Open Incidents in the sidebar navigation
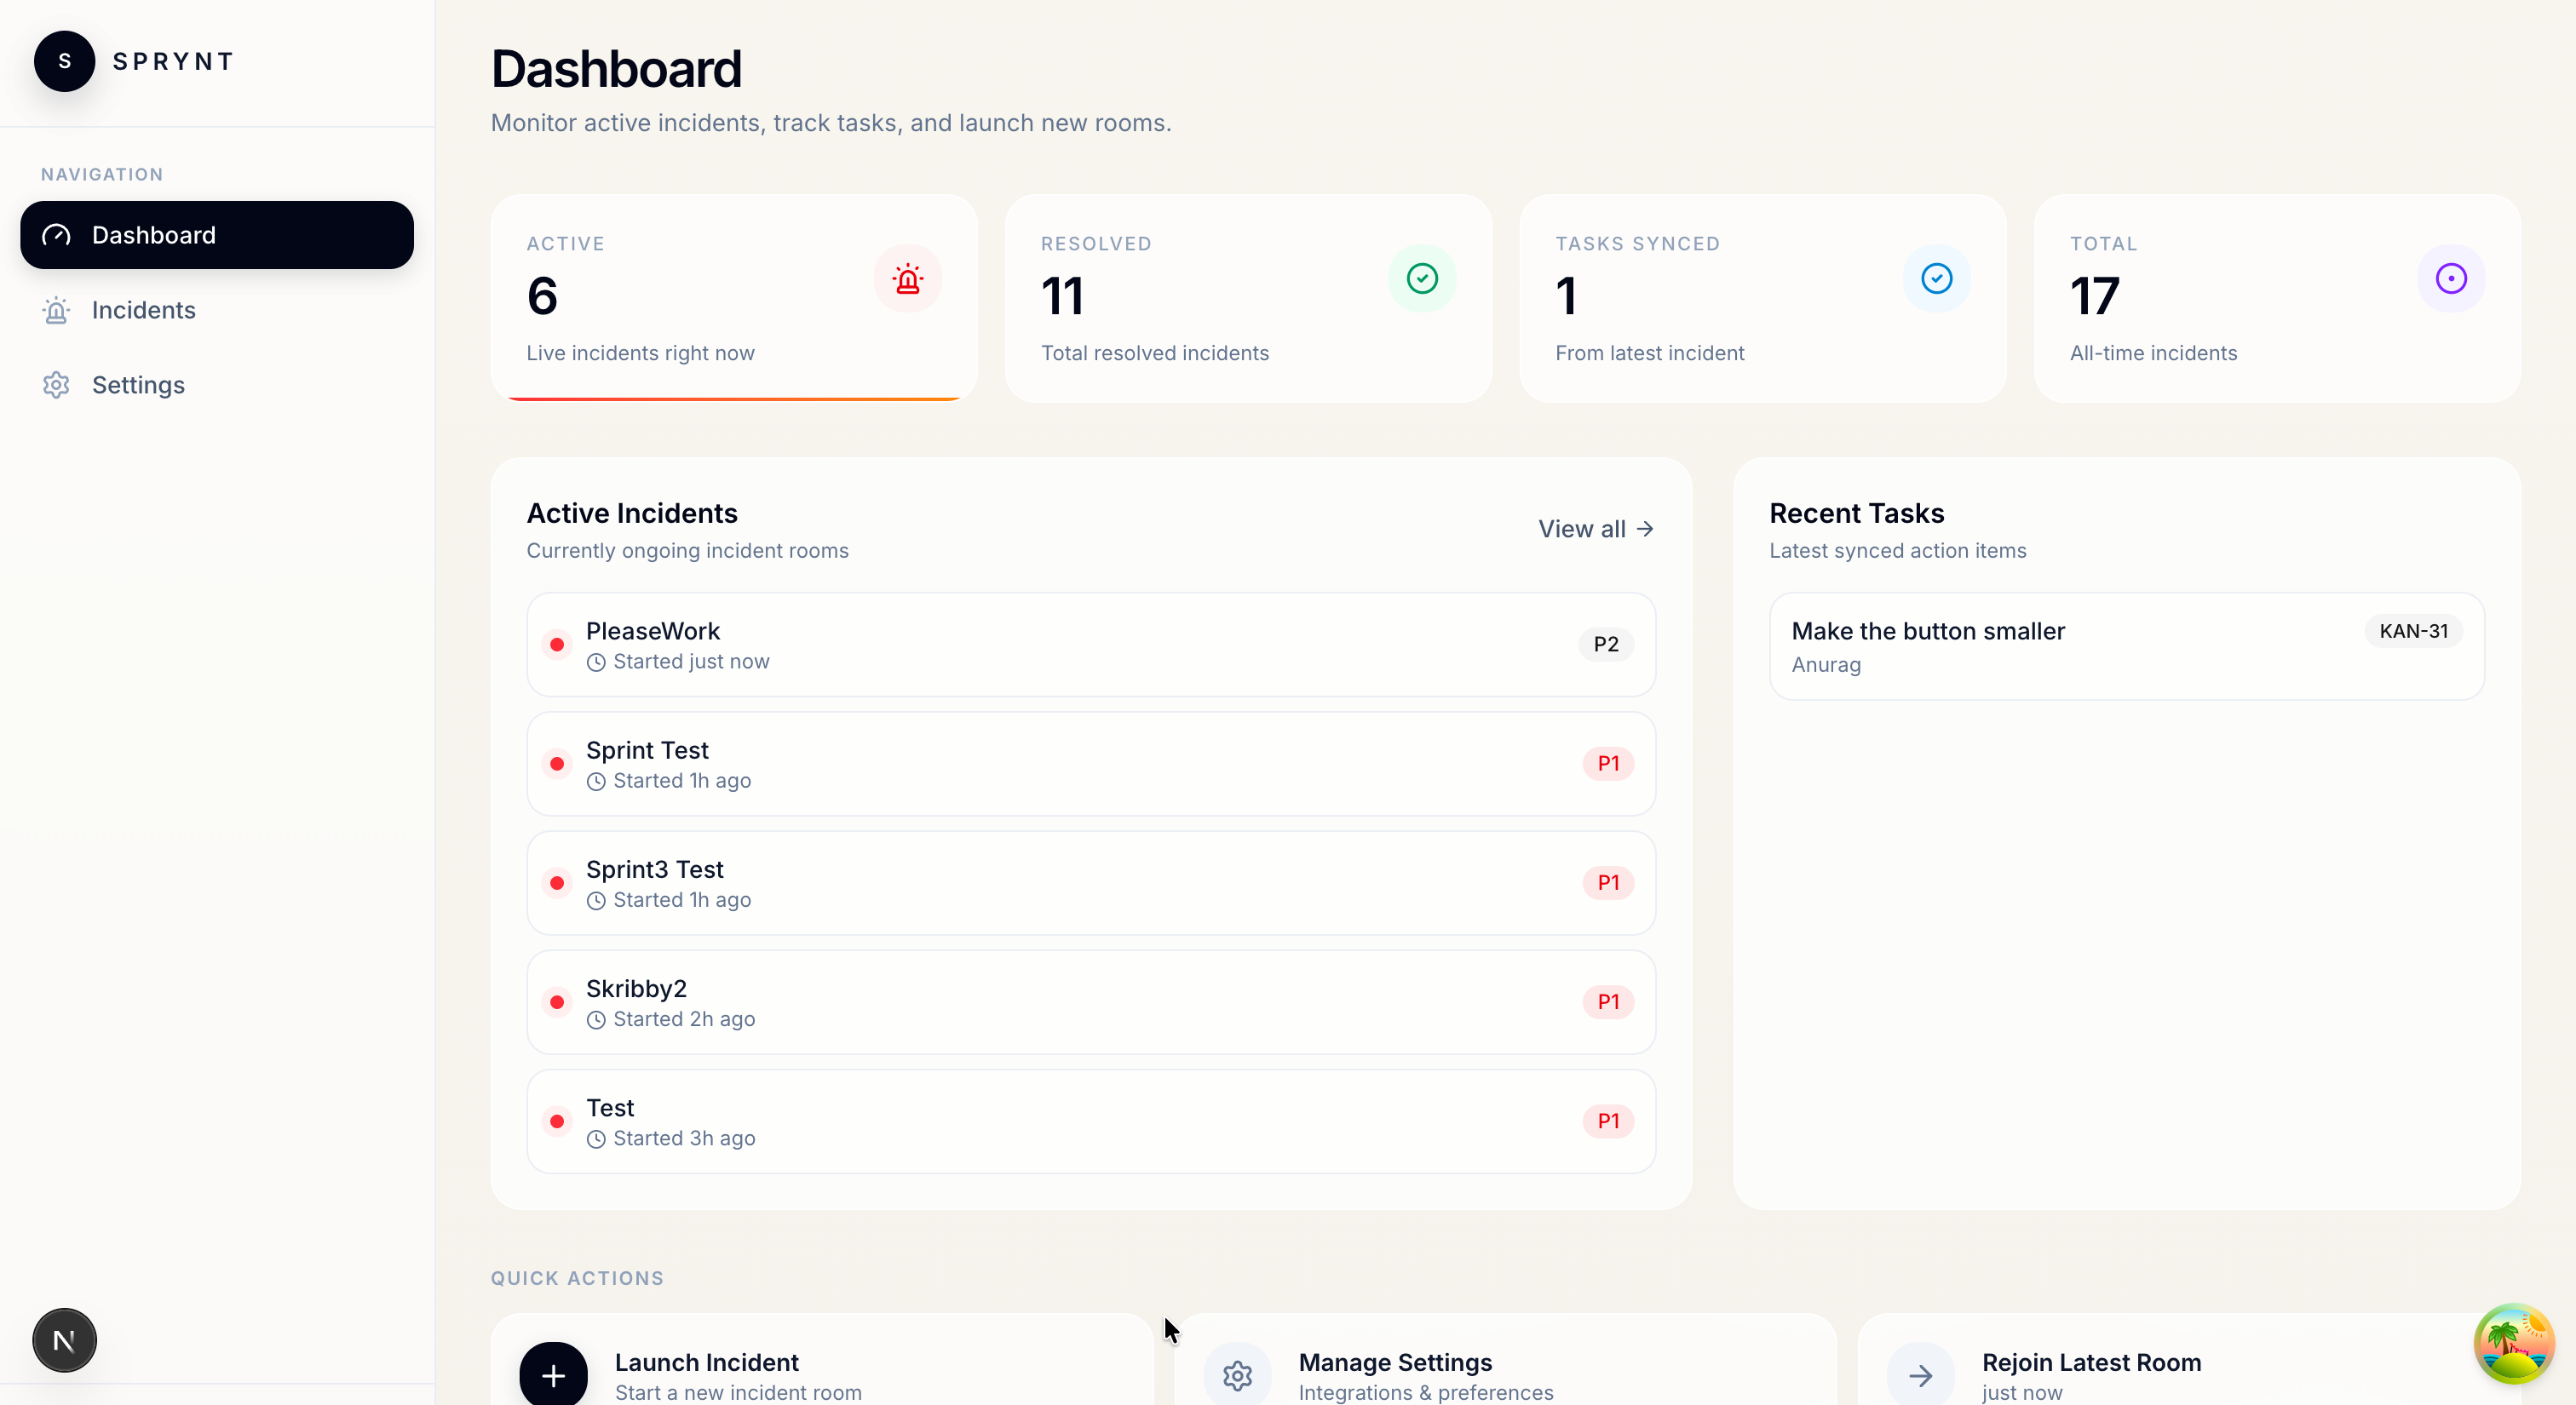The height and width of the screenshot is (1405, 2576). pos(143,310)
